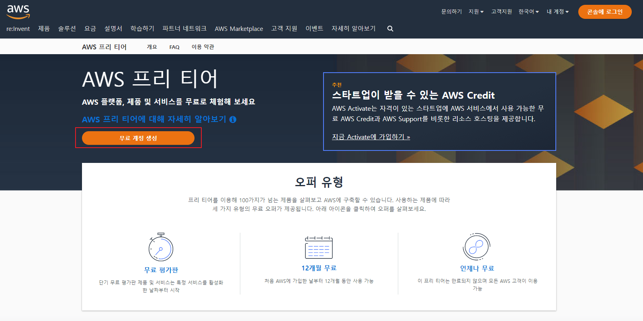Switch to the 개요 tab
Viewport: 643px width, 321px height.
click(x=152, y=47)
